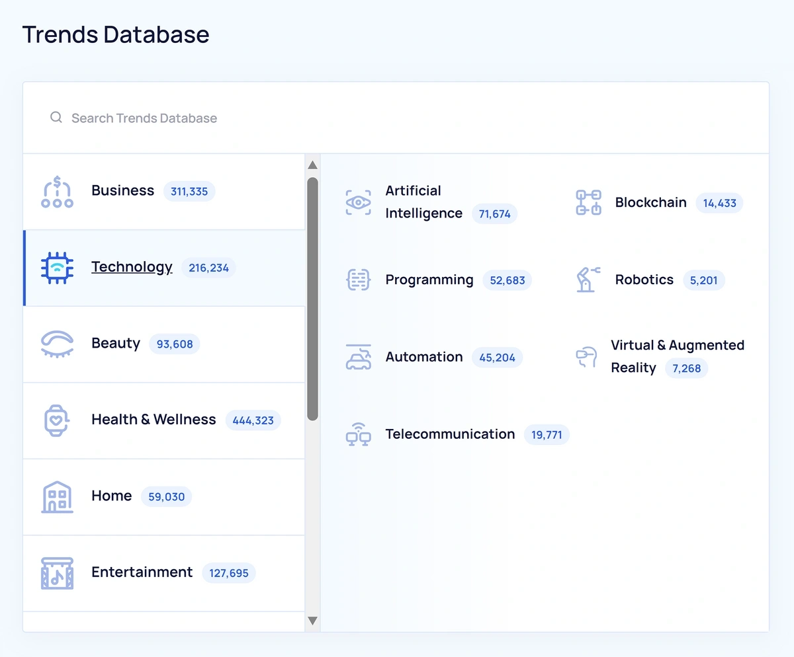Click the Beauty eye icon
The image size is (794, 657).
pos(58,344)
